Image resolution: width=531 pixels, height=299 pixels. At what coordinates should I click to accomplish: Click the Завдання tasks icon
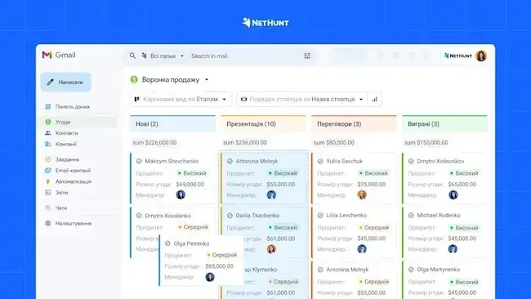(48, 159)
